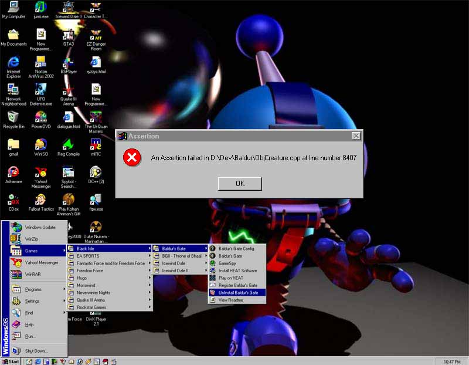469x365 pixels.
Task: Expand the Settings submenu in Start menu
Action: pyautogui.click(x=38, y=301)
